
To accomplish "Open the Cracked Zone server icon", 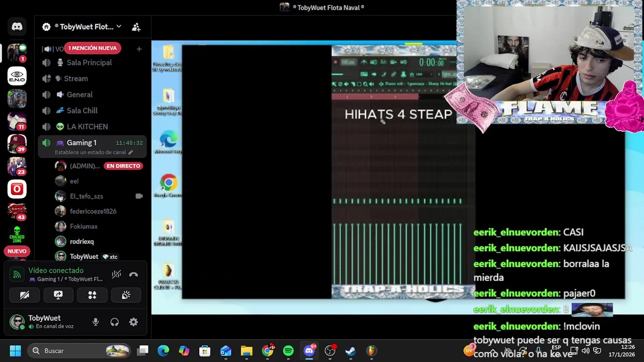I will pyautogui.click(x=17, y=234).
